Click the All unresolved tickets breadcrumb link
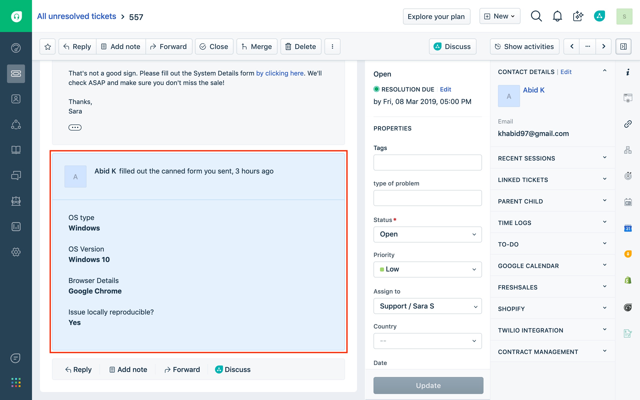 pyautogui.click(x=76, y=16)
